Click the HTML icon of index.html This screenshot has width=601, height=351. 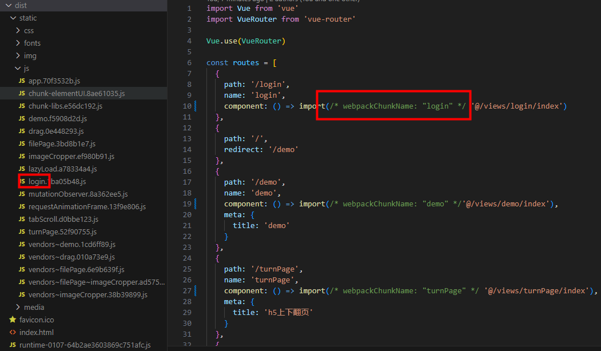click(x=13, y=332)
